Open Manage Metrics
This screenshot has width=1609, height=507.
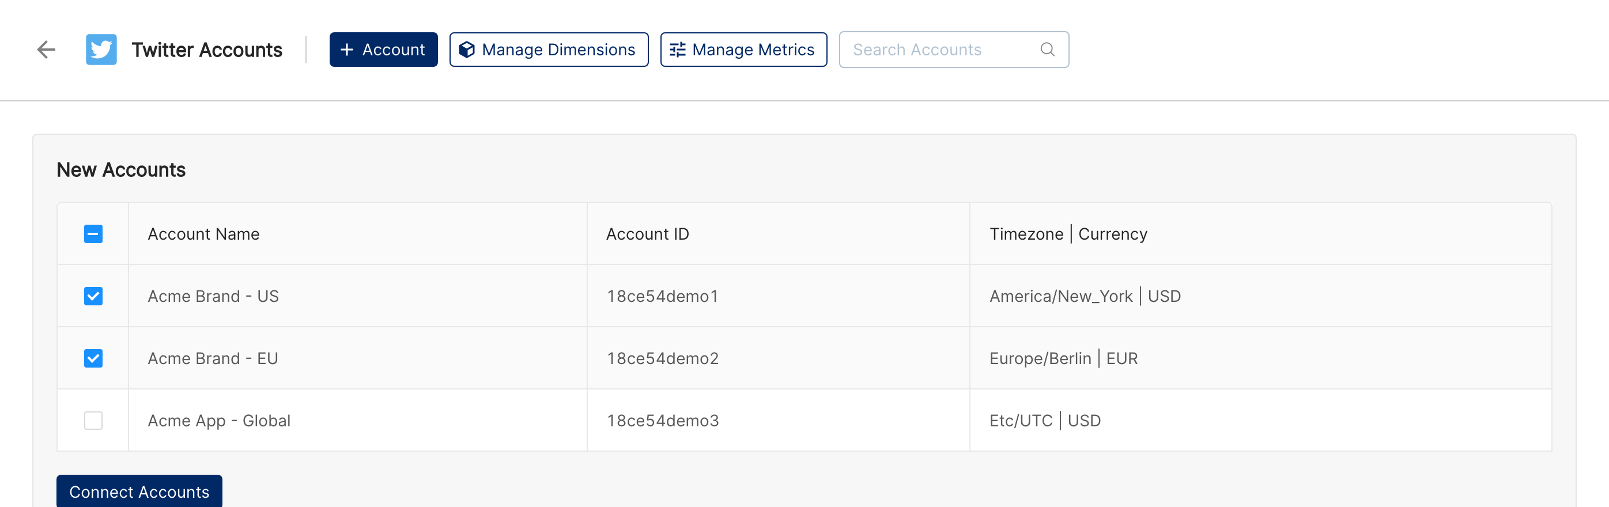(x=743, y=50)
